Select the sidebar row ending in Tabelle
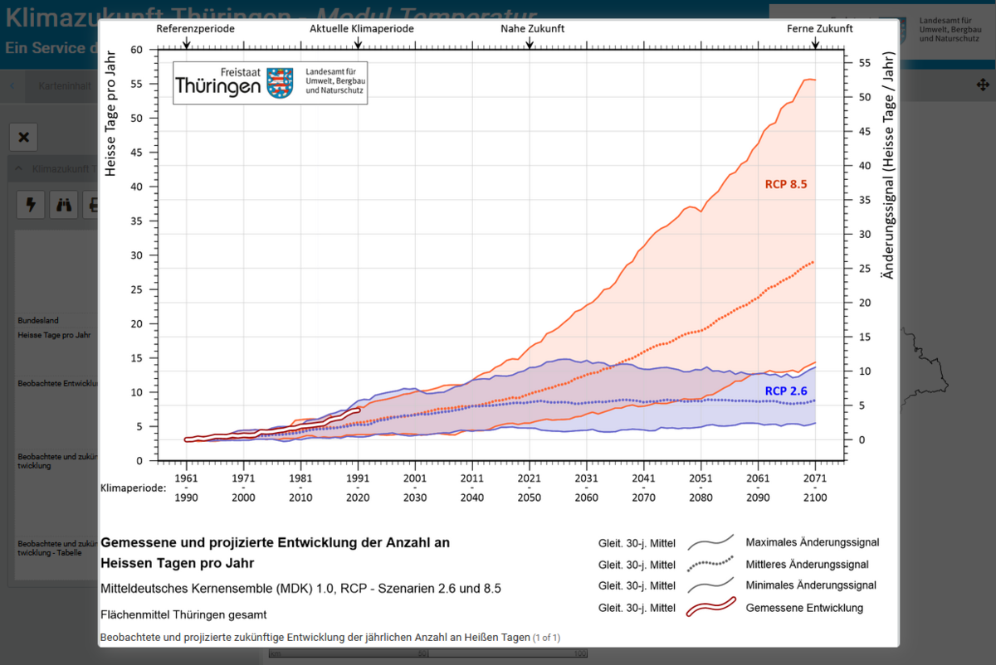Viewport: 996px width, 665px height. pyautogui.click(x=58, y=547)
